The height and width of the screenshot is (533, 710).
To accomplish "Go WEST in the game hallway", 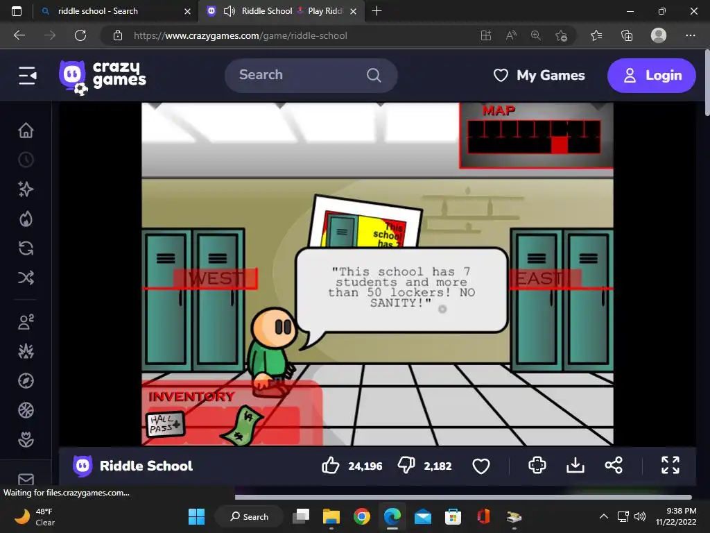I will click(x=216, y=278).
